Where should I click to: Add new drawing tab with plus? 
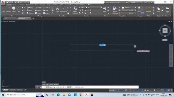[x=33, y=19]
